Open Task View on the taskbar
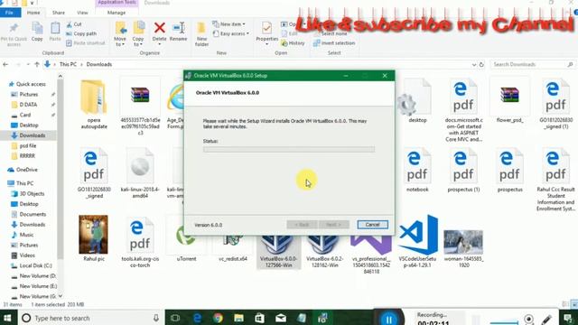578x325 pixels. [175, 318]
